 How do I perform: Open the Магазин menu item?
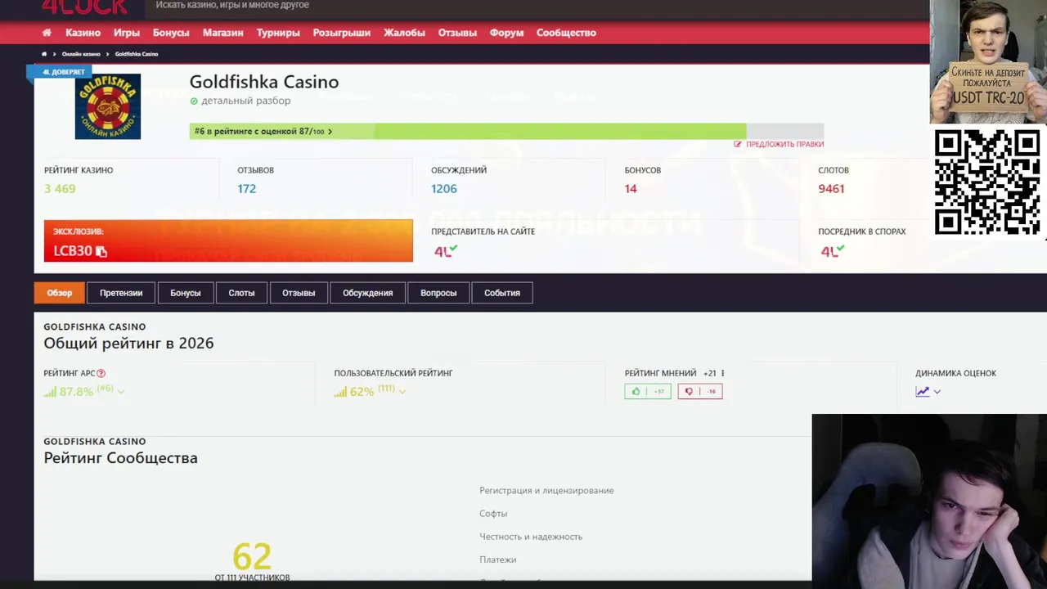point(223,33)
